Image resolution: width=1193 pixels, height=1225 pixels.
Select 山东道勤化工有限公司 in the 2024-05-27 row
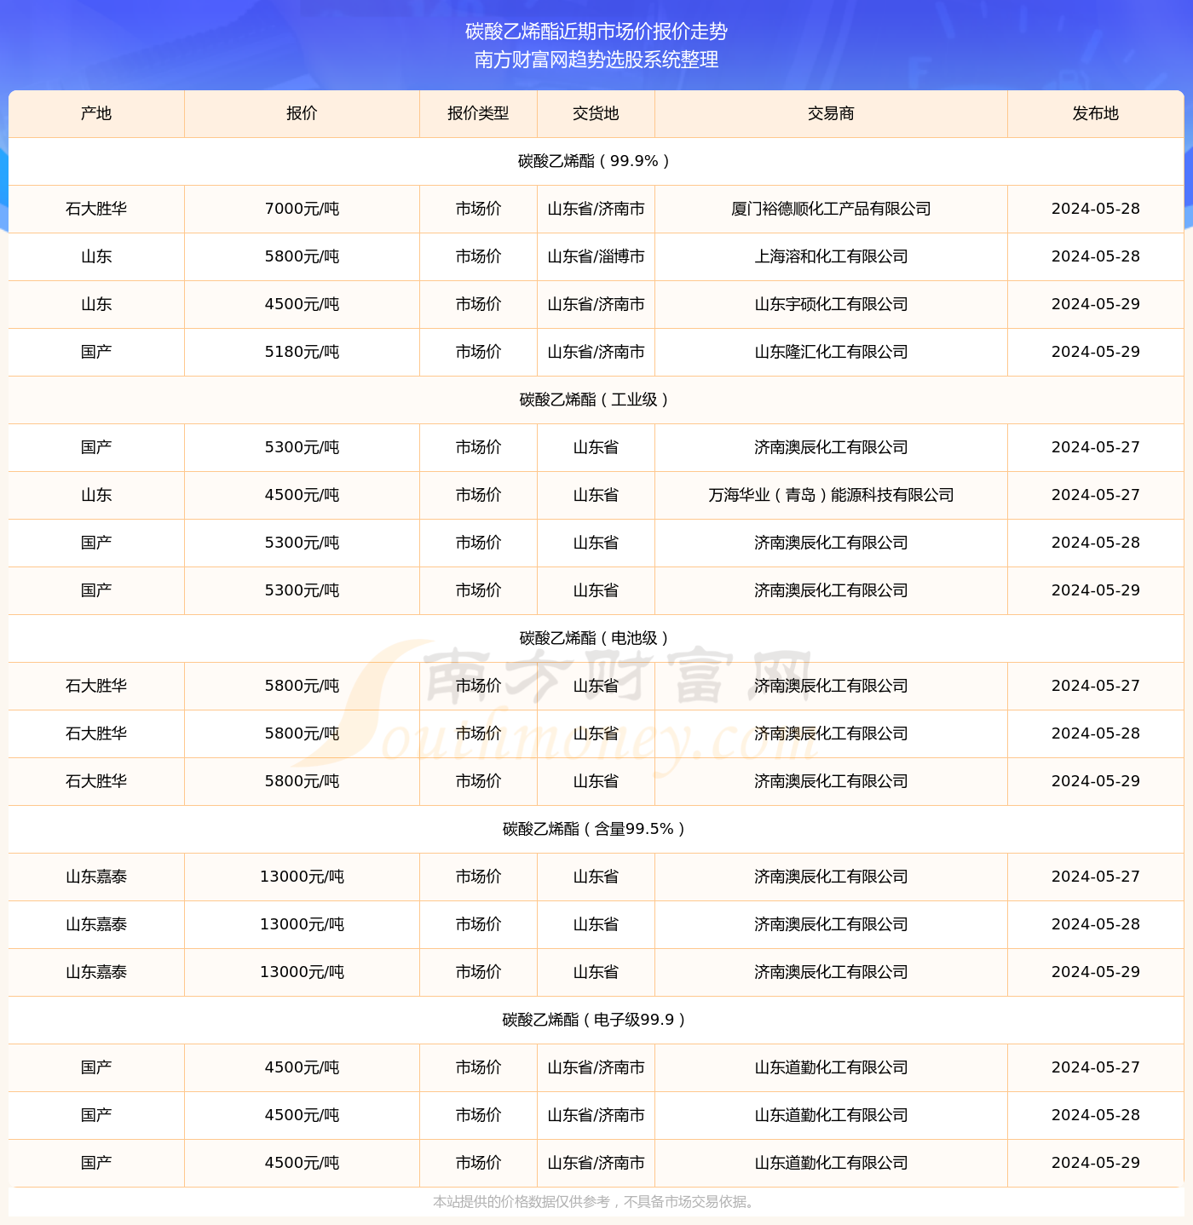tap(831, 1067)
